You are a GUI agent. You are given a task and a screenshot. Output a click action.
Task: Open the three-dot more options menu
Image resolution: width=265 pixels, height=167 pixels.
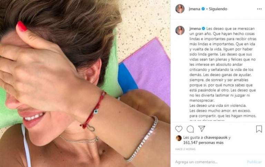(259, 9)
